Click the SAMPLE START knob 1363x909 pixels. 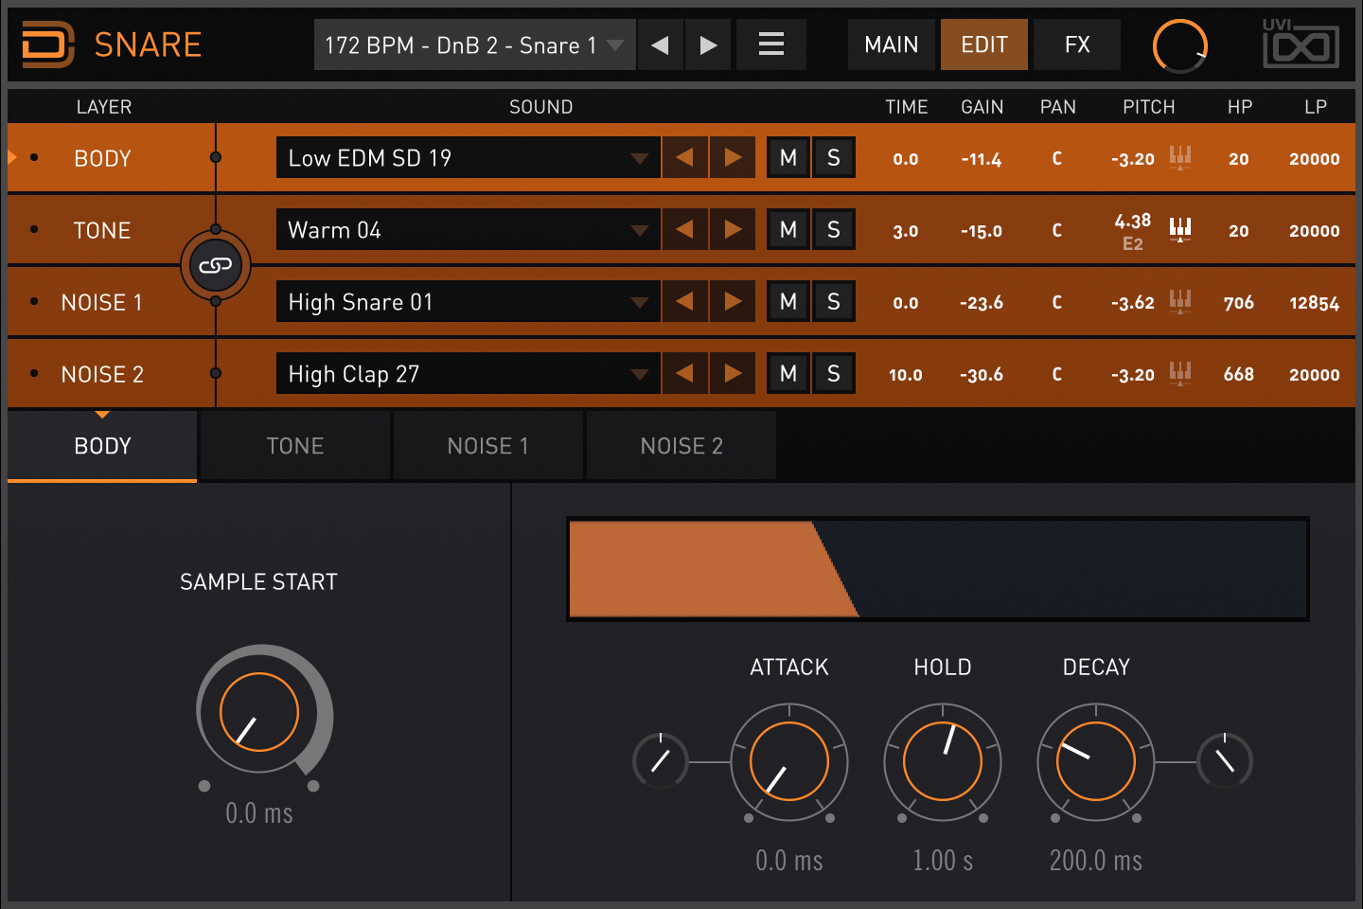(259, 712)
